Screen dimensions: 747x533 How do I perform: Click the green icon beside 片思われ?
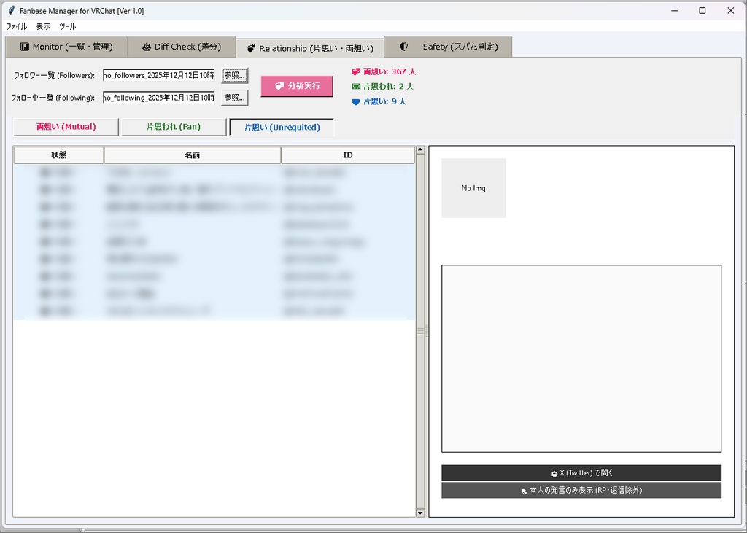356,87
